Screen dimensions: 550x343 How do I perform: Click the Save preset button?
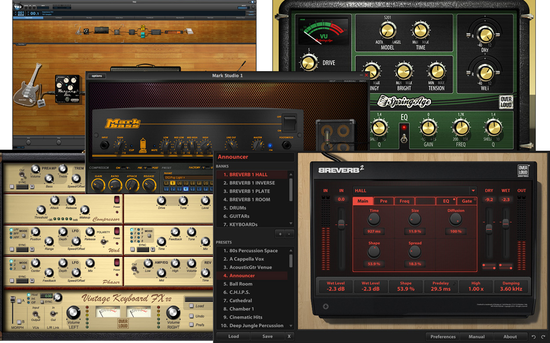[x=267, y=336]
